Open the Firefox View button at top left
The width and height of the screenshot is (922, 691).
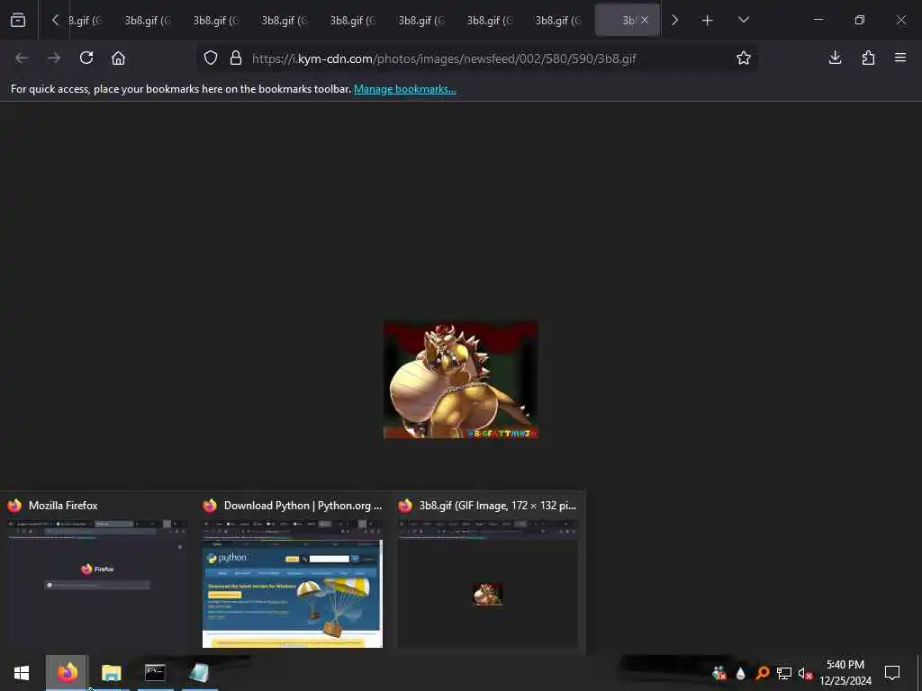(18, 20)
